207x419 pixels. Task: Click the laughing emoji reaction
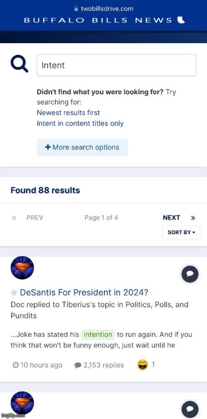(143, 365)
